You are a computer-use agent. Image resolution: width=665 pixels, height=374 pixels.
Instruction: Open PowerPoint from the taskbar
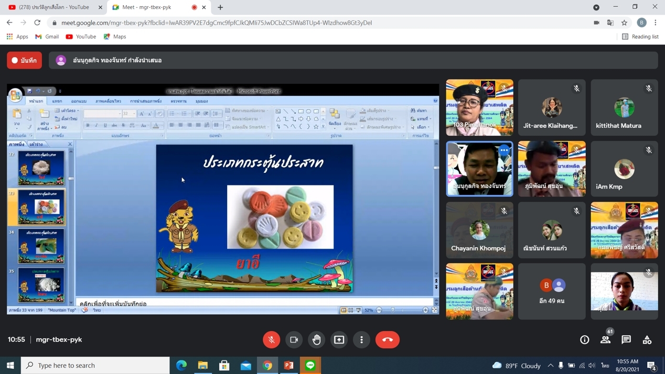tap(289, 365)
